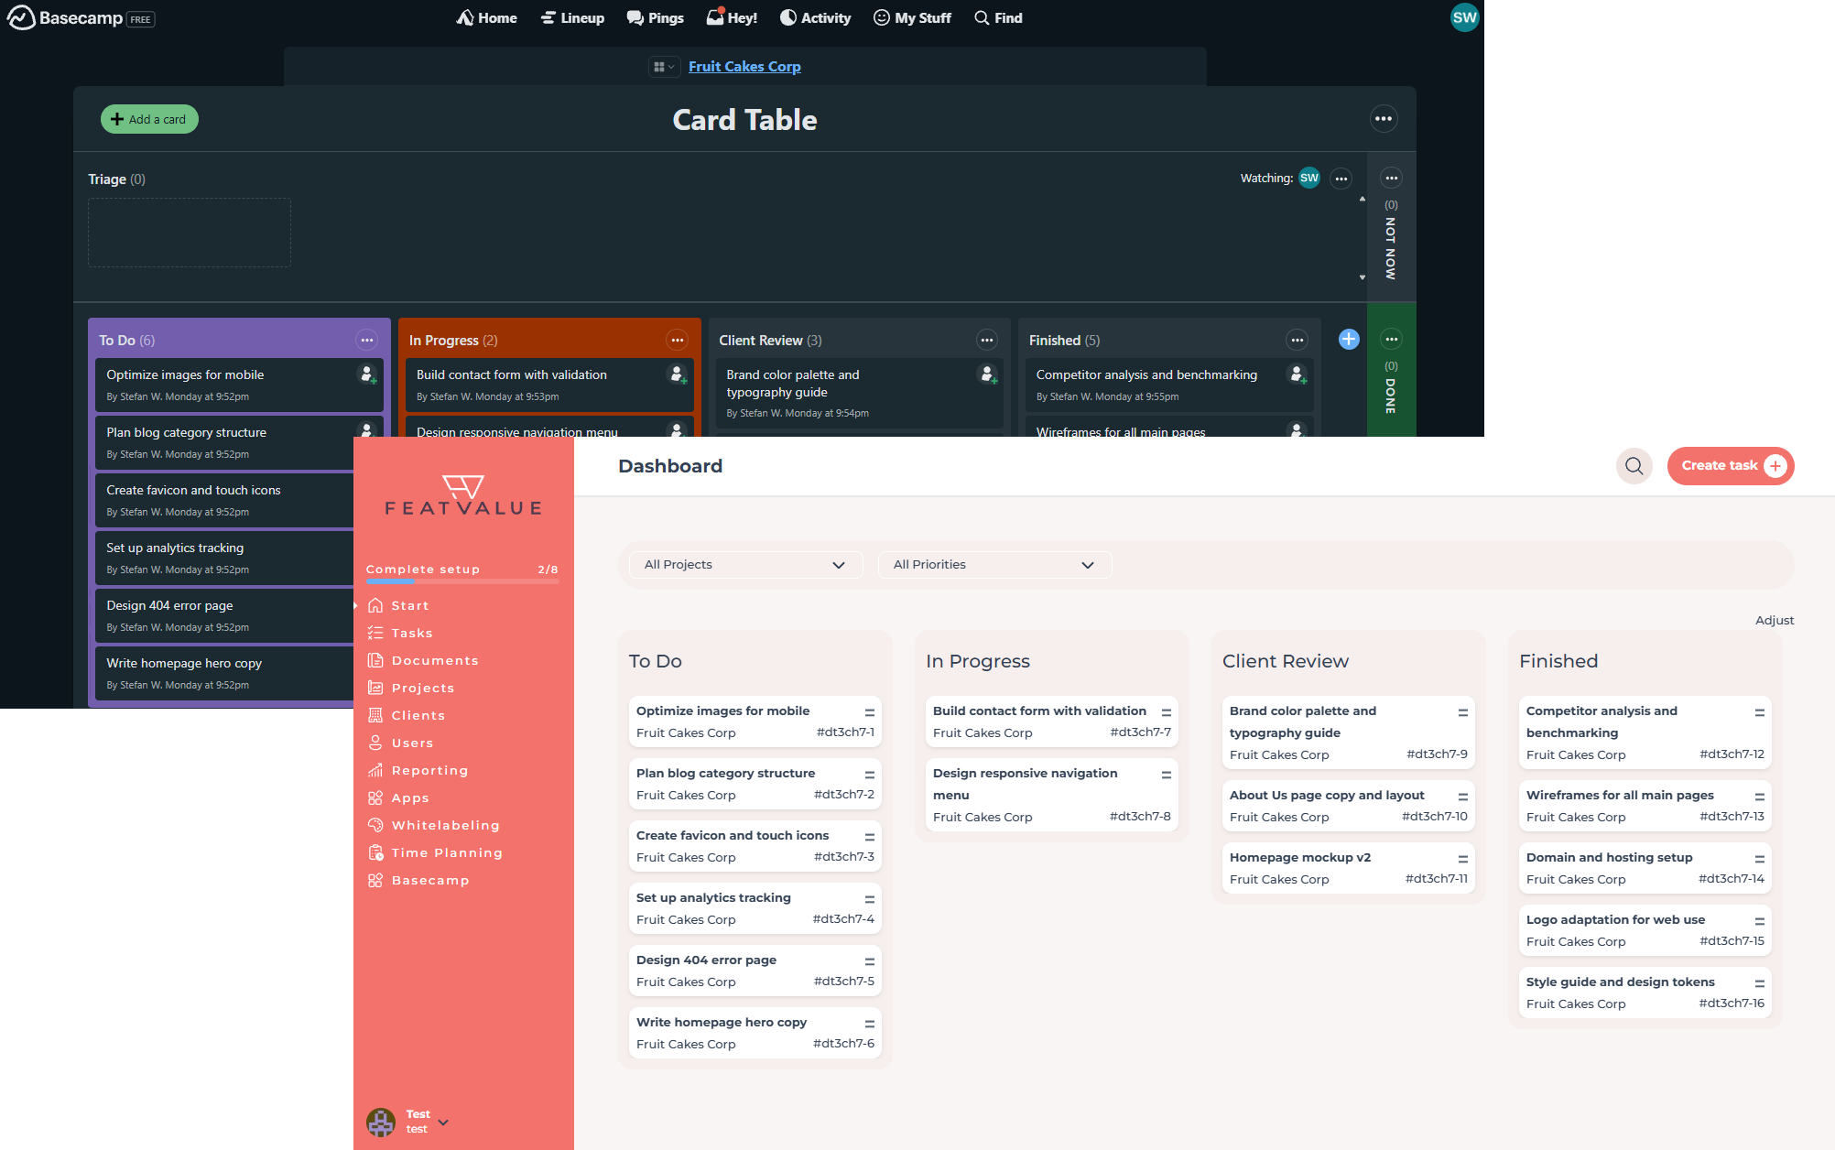The width and height of the screenshot is (1835, 1150).
Task: Open the Not Now column ellipsis
Action: (x=1391, y=179)
